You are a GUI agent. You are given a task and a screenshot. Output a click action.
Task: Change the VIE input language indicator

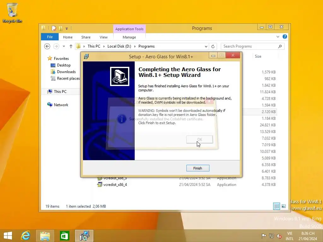click(x=290, y=236)
